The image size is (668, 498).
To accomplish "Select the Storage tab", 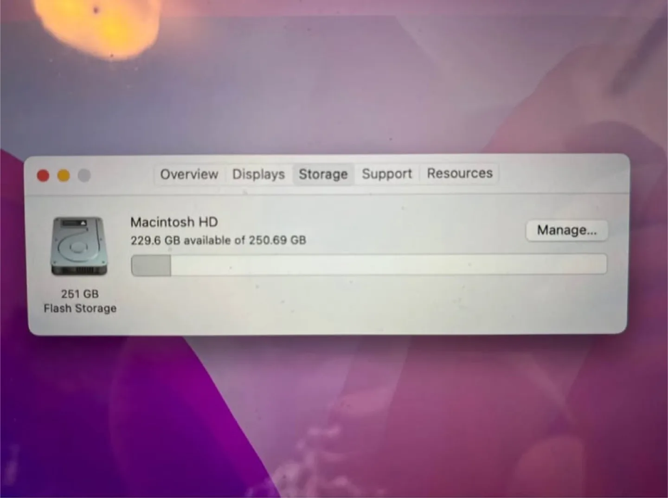I will coord(323,174).
